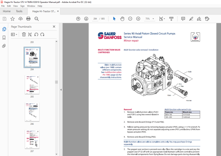Zoom out with minus icon
This screenshot has height=156, width=221.
tap(130, 19)
